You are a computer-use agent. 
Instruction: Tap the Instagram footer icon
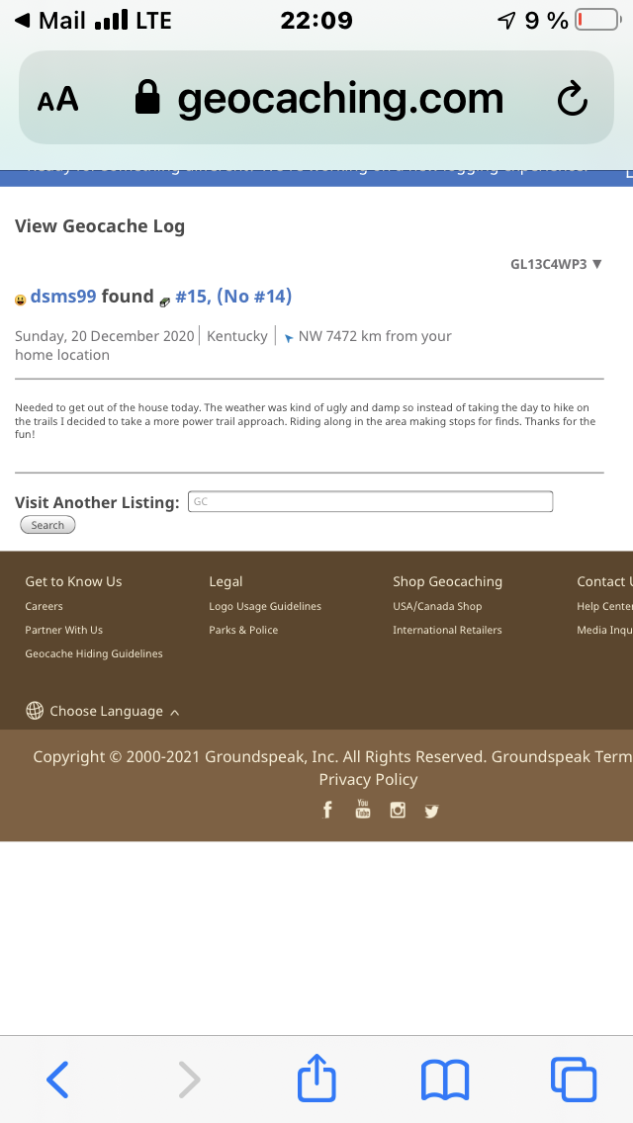(x=398, y=810)
